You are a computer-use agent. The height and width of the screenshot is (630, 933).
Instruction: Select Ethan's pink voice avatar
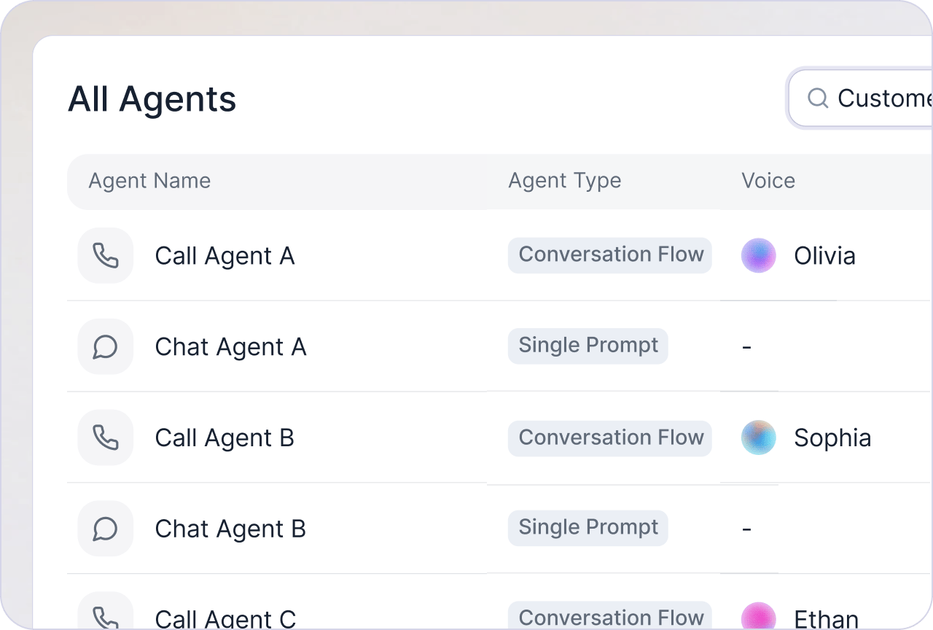pos(759,616)
